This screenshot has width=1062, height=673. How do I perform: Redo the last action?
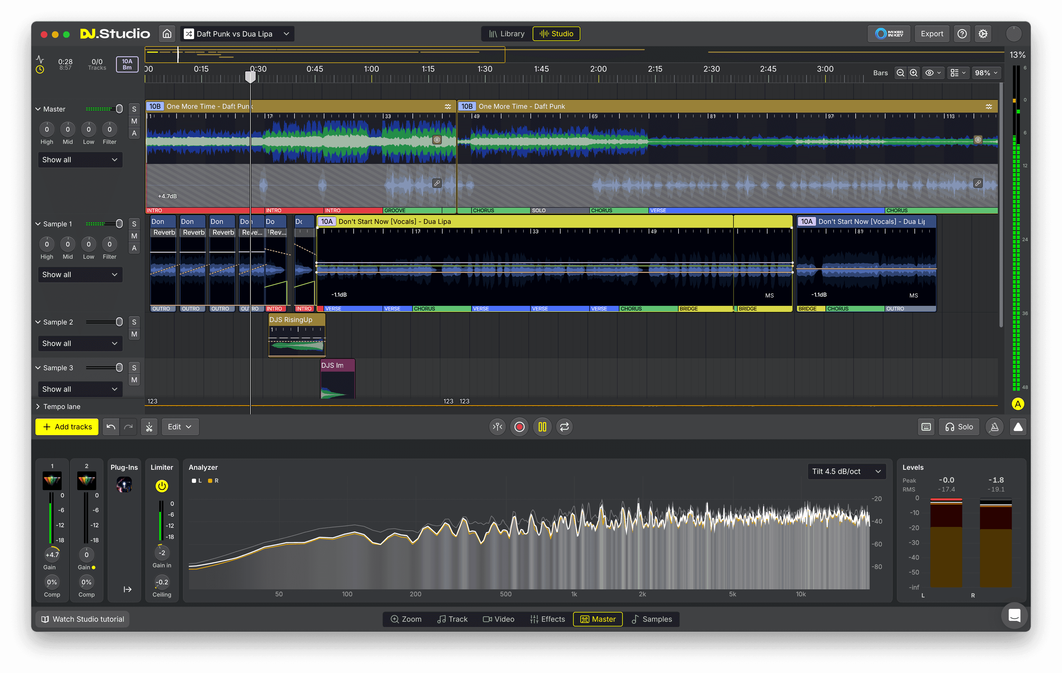(129, 427)
